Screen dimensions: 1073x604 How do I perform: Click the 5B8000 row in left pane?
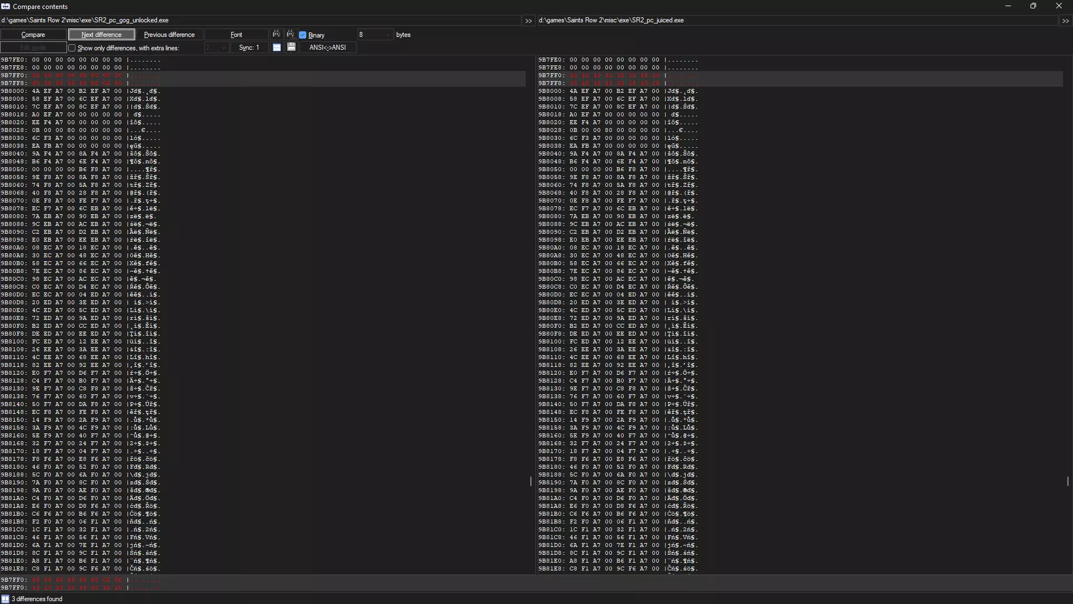[263, 91]
